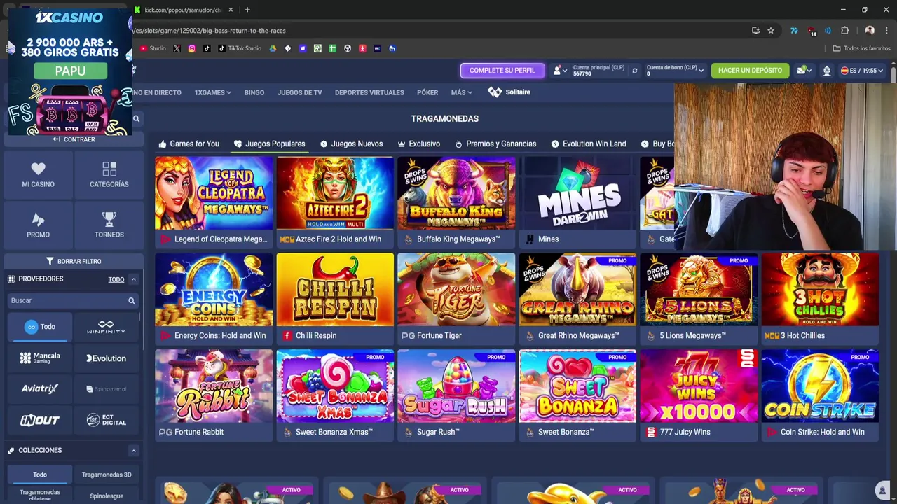The image size is (897, 504).
Task: Select the Tragamonedas 3D collection
Action: 106,475
